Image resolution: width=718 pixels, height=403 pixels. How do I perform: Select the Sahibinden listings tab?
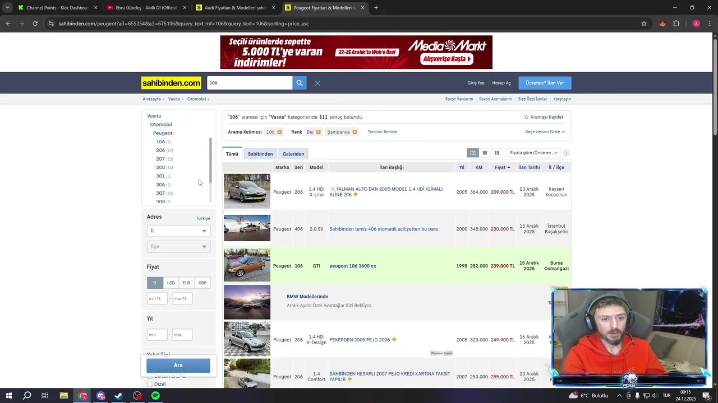click(260, 154)
